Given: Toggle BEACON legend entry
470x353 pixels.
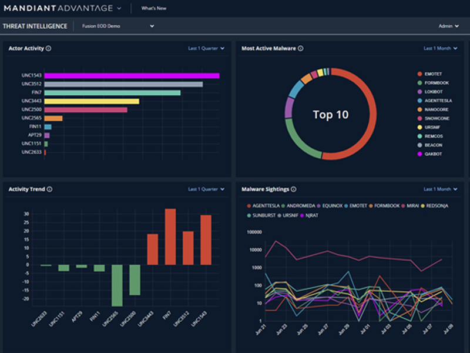Looking at the screenshot, I should (430, 145).
